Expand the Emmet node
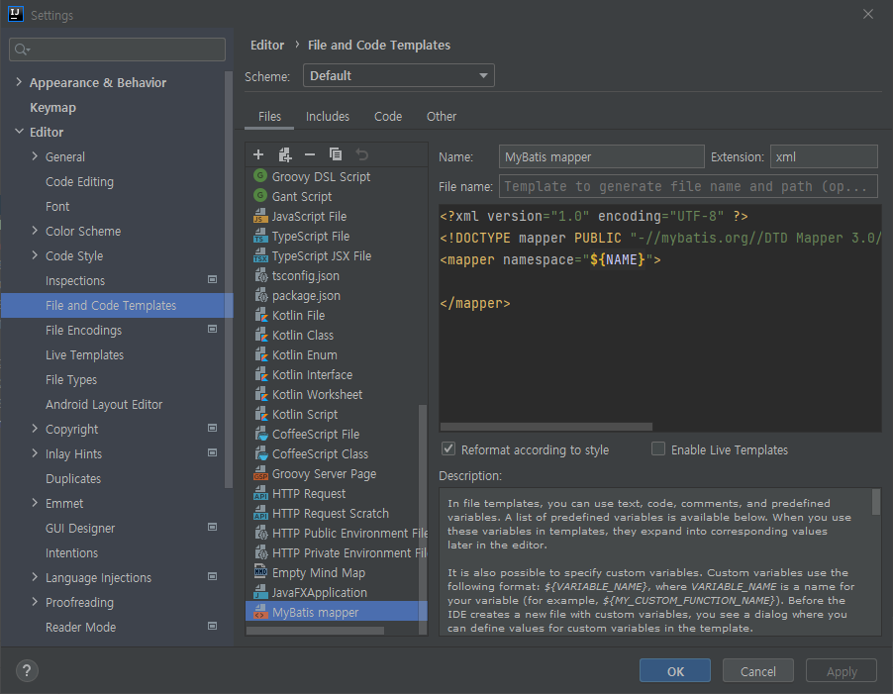 [35, 503]
